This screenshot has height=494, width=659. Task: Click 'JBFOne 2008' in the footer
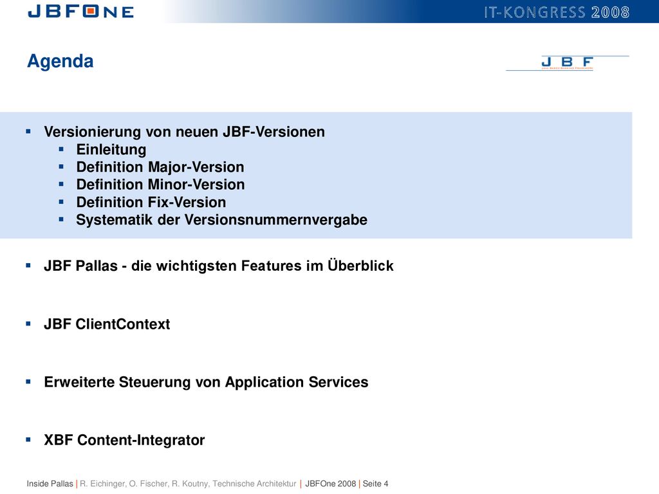tap(331, 484)
